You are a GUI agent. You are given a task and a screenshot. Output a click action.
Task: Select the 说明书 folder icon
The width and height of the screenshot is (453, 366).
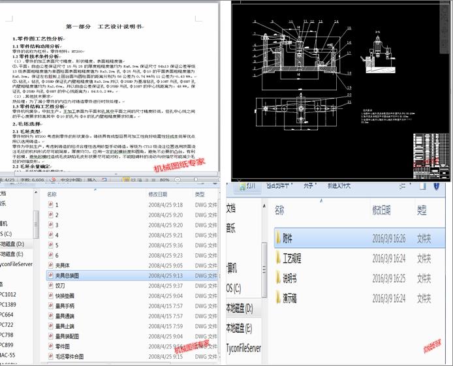(278, 279)
